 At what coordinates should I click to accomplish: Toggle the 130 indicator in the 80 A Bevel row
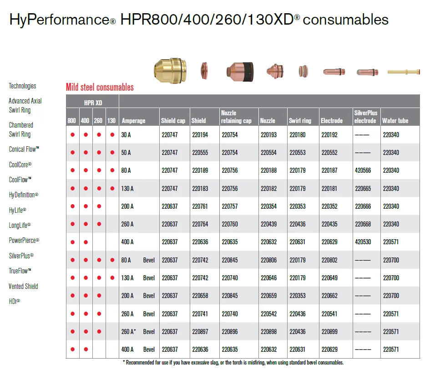tap(112, 260)
